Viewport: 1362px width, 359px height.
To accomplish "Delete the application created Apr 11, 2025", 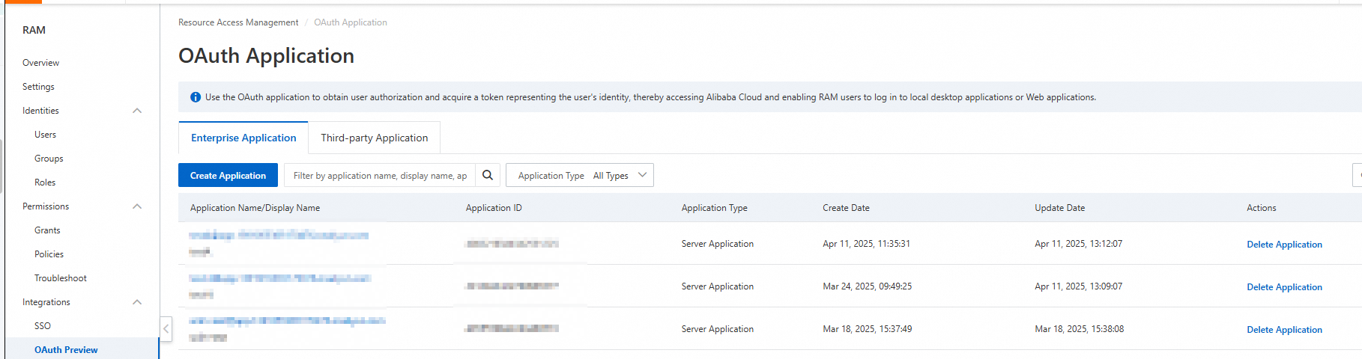I will click(1284, 245).
